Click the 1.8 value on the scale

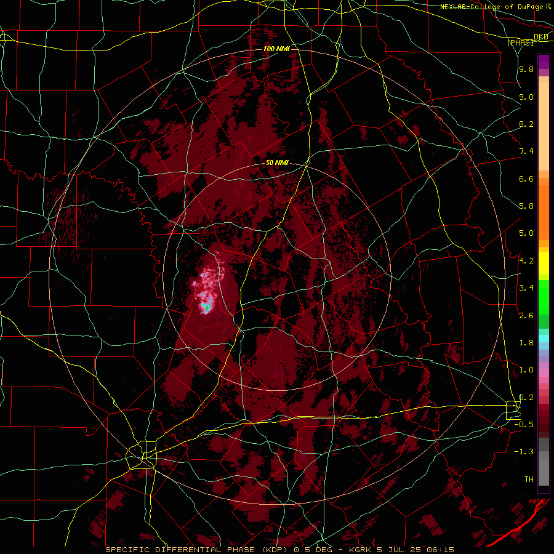pyautogui.click(x=526, y=343)
